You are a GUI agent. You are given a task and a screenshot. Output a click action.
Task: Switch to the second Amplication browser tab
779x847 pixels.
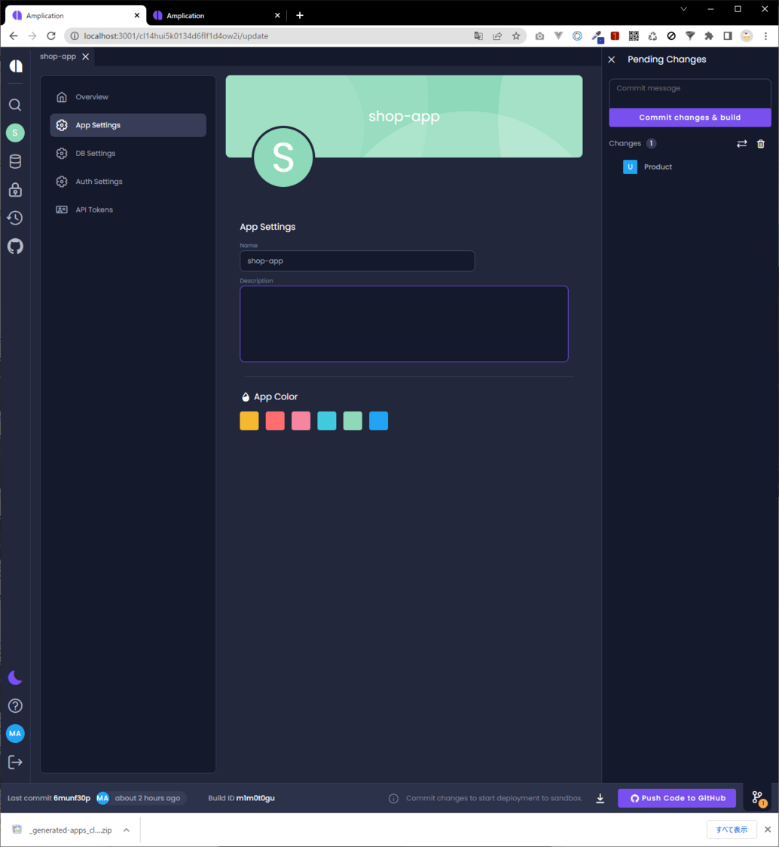216,16
